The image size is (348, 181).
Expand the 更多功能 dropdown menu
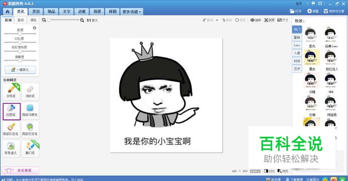click(132, 12)
